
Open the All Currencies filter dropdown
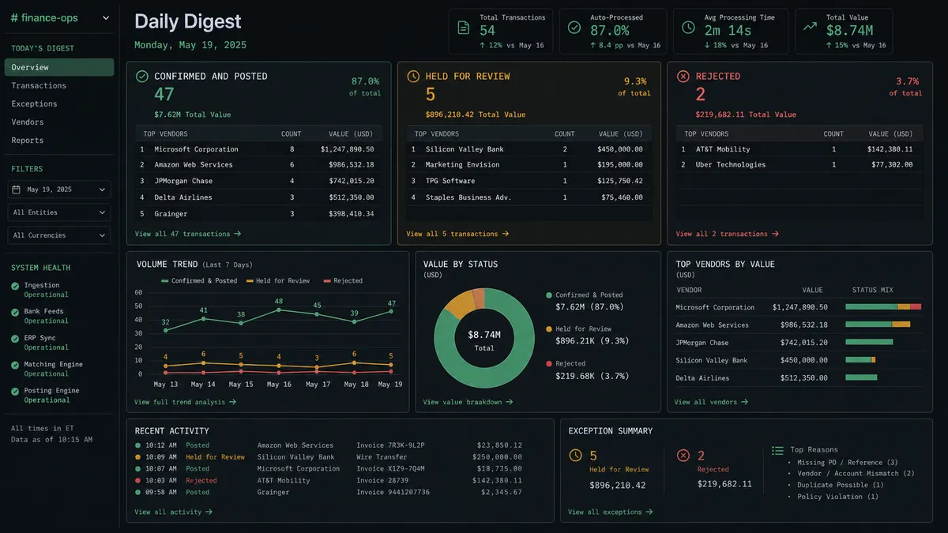click(60, 235)
